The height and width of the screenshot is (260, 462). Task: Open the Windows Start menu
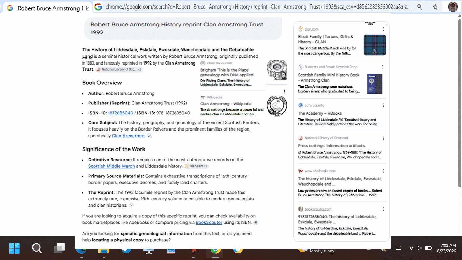(14, 248)
